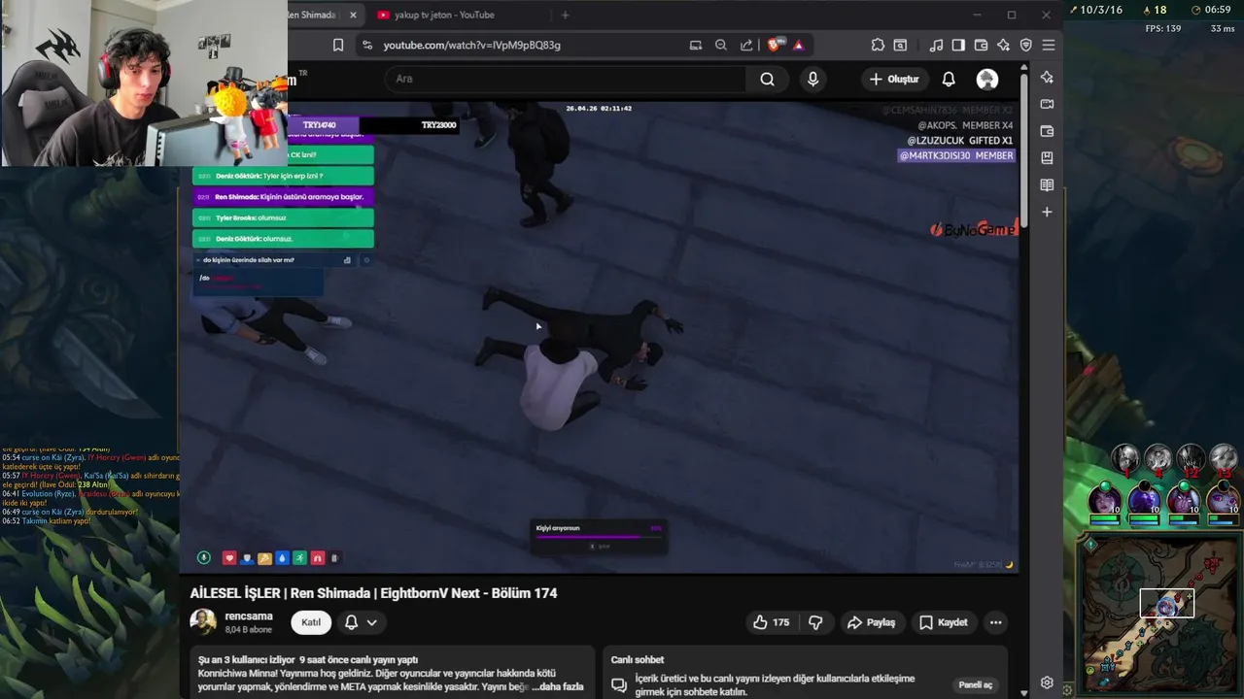1244x699 pixels.
Task: Click the Paneli aç chat button
Action: coord(976,684)
